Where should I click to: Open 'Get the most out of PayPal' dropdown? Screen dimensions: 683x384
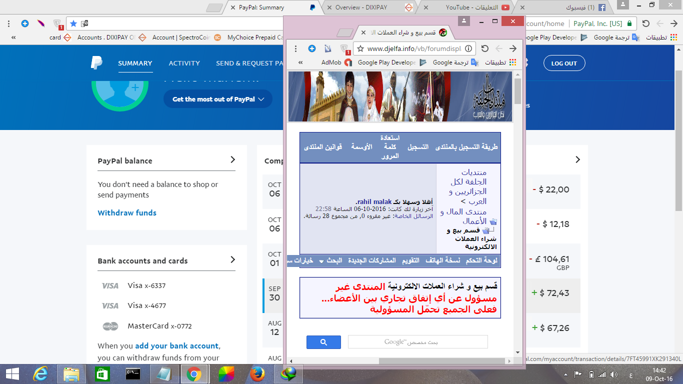coord(218,99)
